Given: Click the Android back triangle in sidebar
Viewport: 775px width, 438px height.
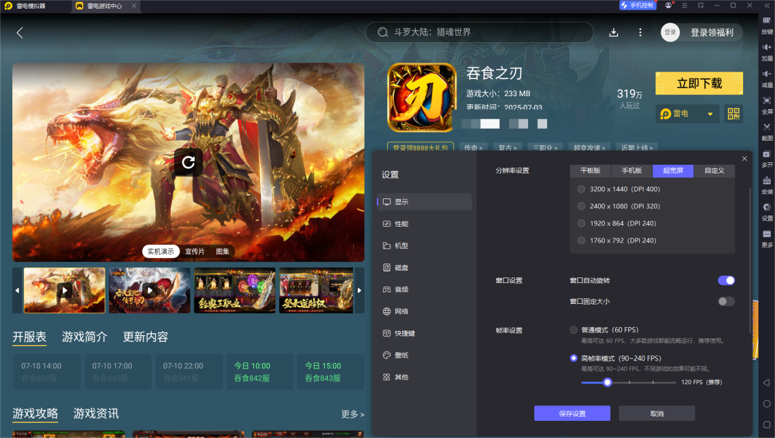Looking at the screenshot, I should [x=766, y=383].
